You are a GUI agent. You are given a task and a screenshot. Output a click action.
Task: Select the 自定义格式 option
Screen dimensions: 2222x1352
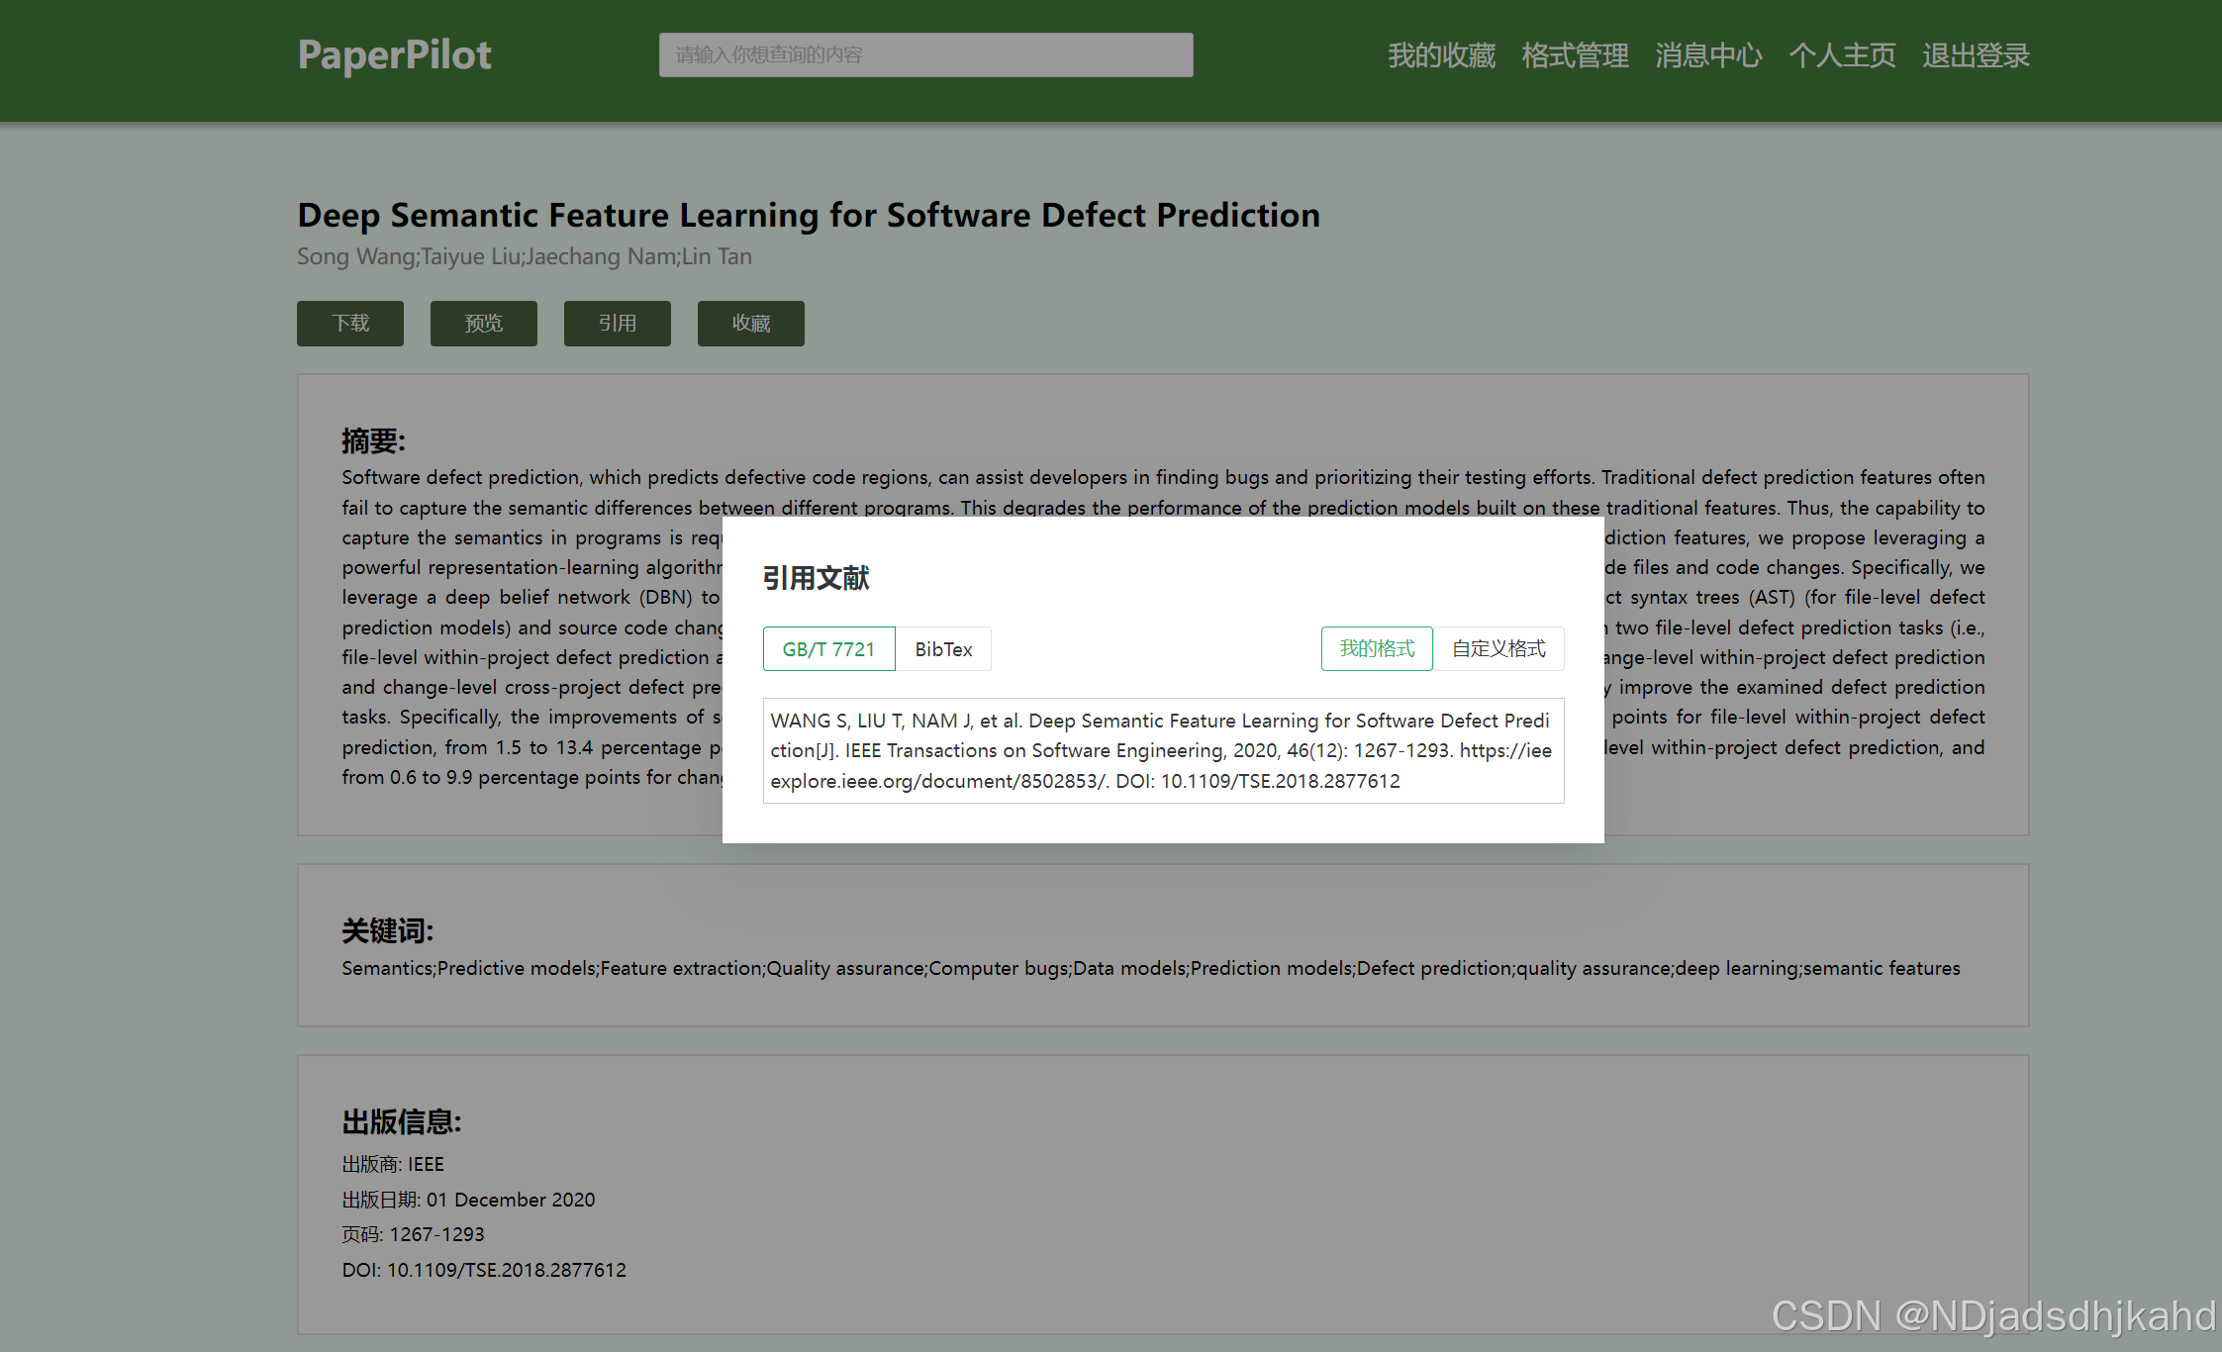click(x=1498, y=649)
